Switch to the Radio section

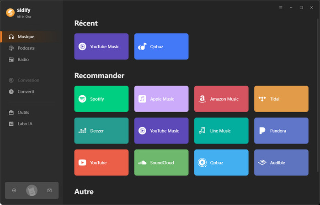pyautogui.click(x=23, y=60)
